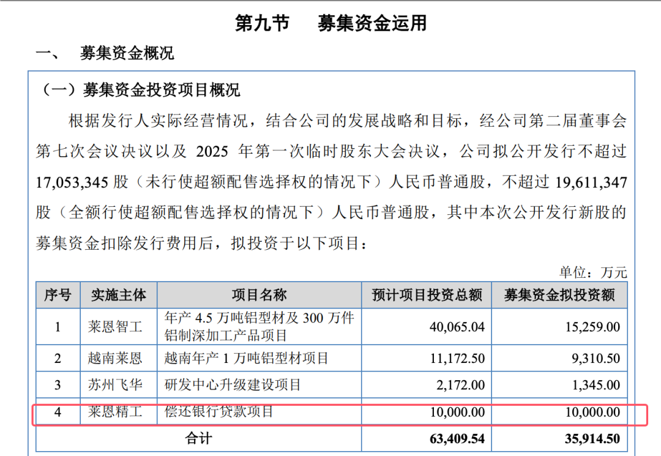The image size is (661, 456).
Task: Click the project name '偿还银行贷款项目'
Action: [x=218, y=412]
